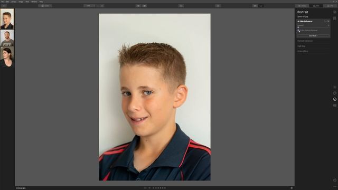This screenshot has height=190, width=338.
Task: Reset the AI Skin Enhancer tool
Action: (325, 21)
